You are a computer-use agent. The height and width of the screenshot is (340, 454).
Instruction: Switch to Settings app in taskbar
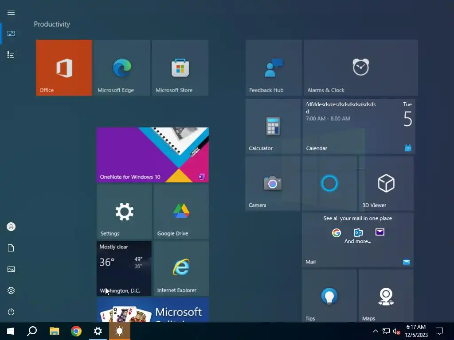(98, 331)
